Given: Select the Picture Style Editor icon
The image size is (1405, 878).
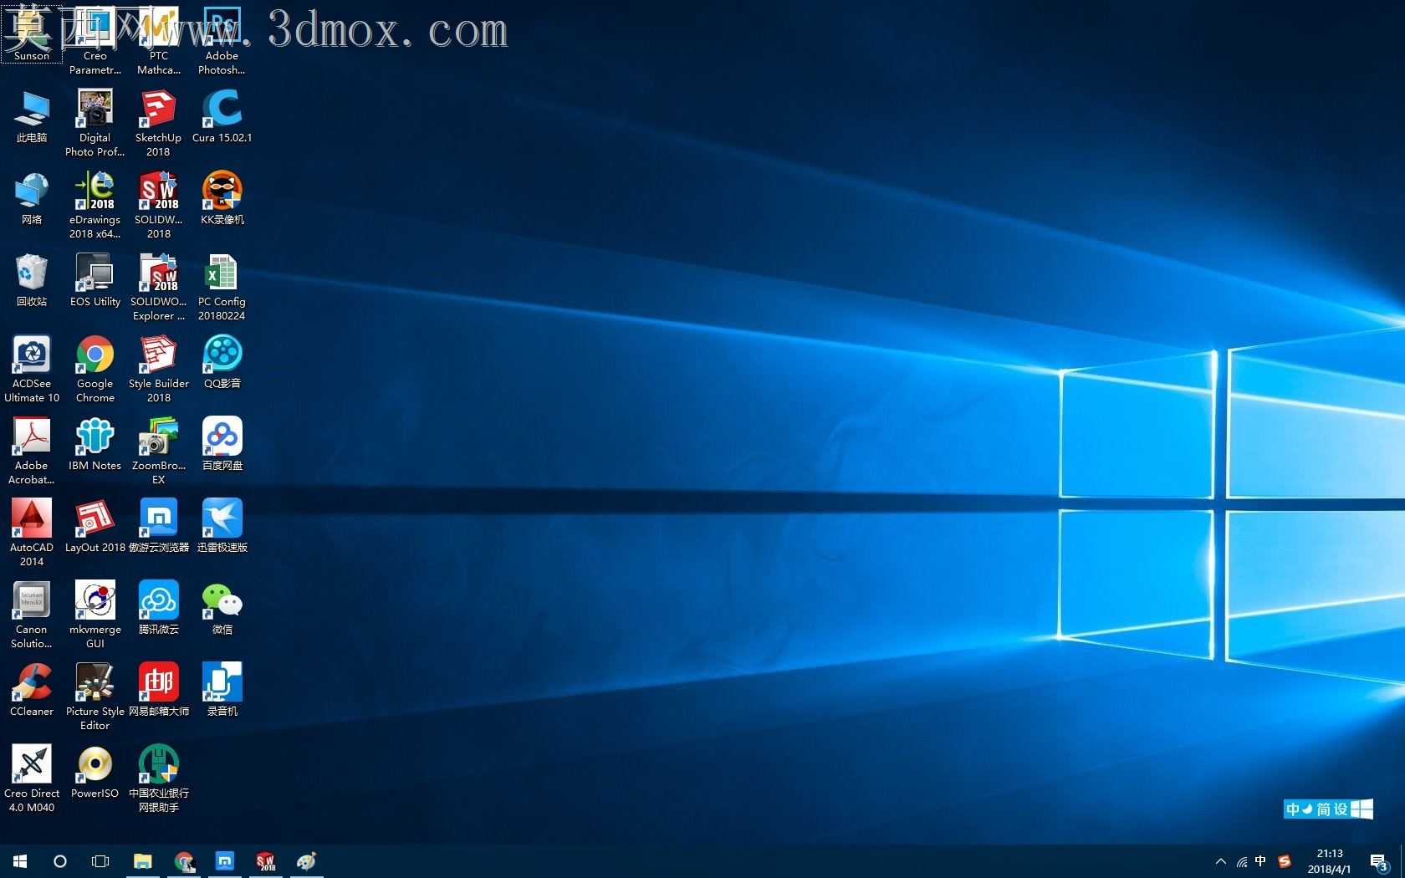Looking at the screenshot, I should pyautogui.click(x=95, y=697).
